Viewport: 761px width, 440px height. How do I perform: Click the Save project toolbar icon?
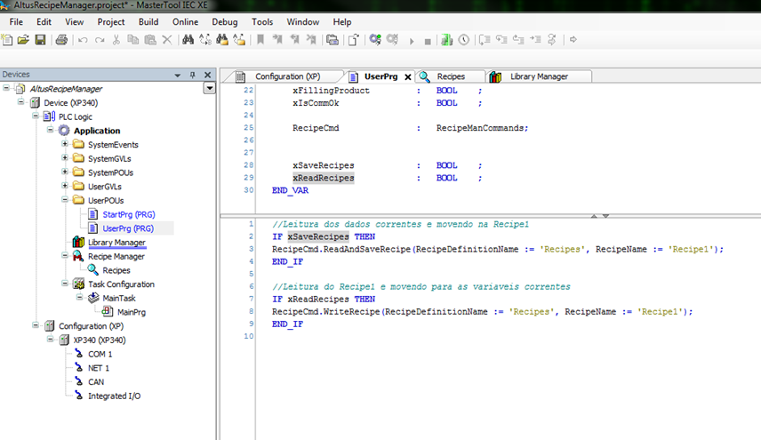click(40, 40)
